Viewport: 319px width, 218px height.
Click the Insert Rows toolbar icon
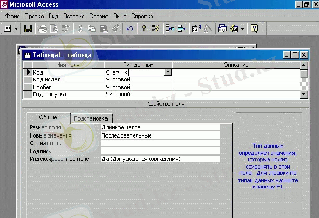tap(170, 29)
